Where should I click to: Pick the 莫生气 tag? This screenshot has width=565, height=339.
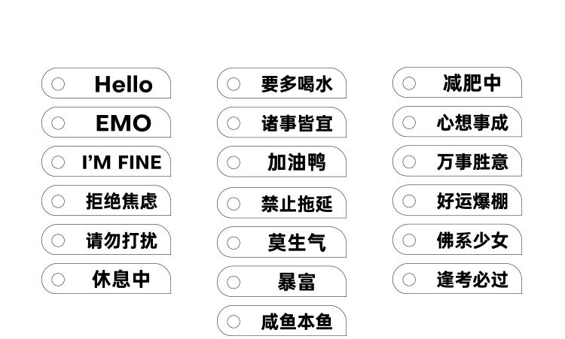pyautogui.click(x=296, y=243)
